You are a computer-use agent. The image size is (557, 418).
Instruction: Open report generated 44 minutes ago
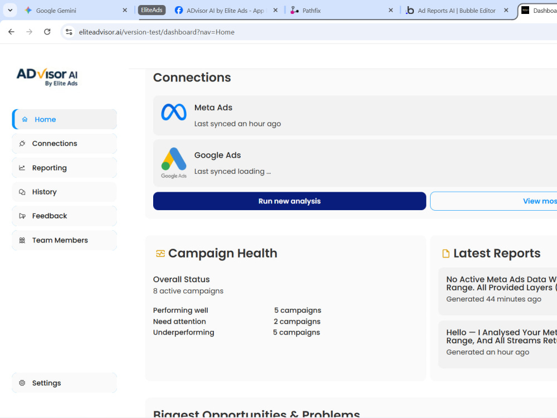tap(497, 291)
